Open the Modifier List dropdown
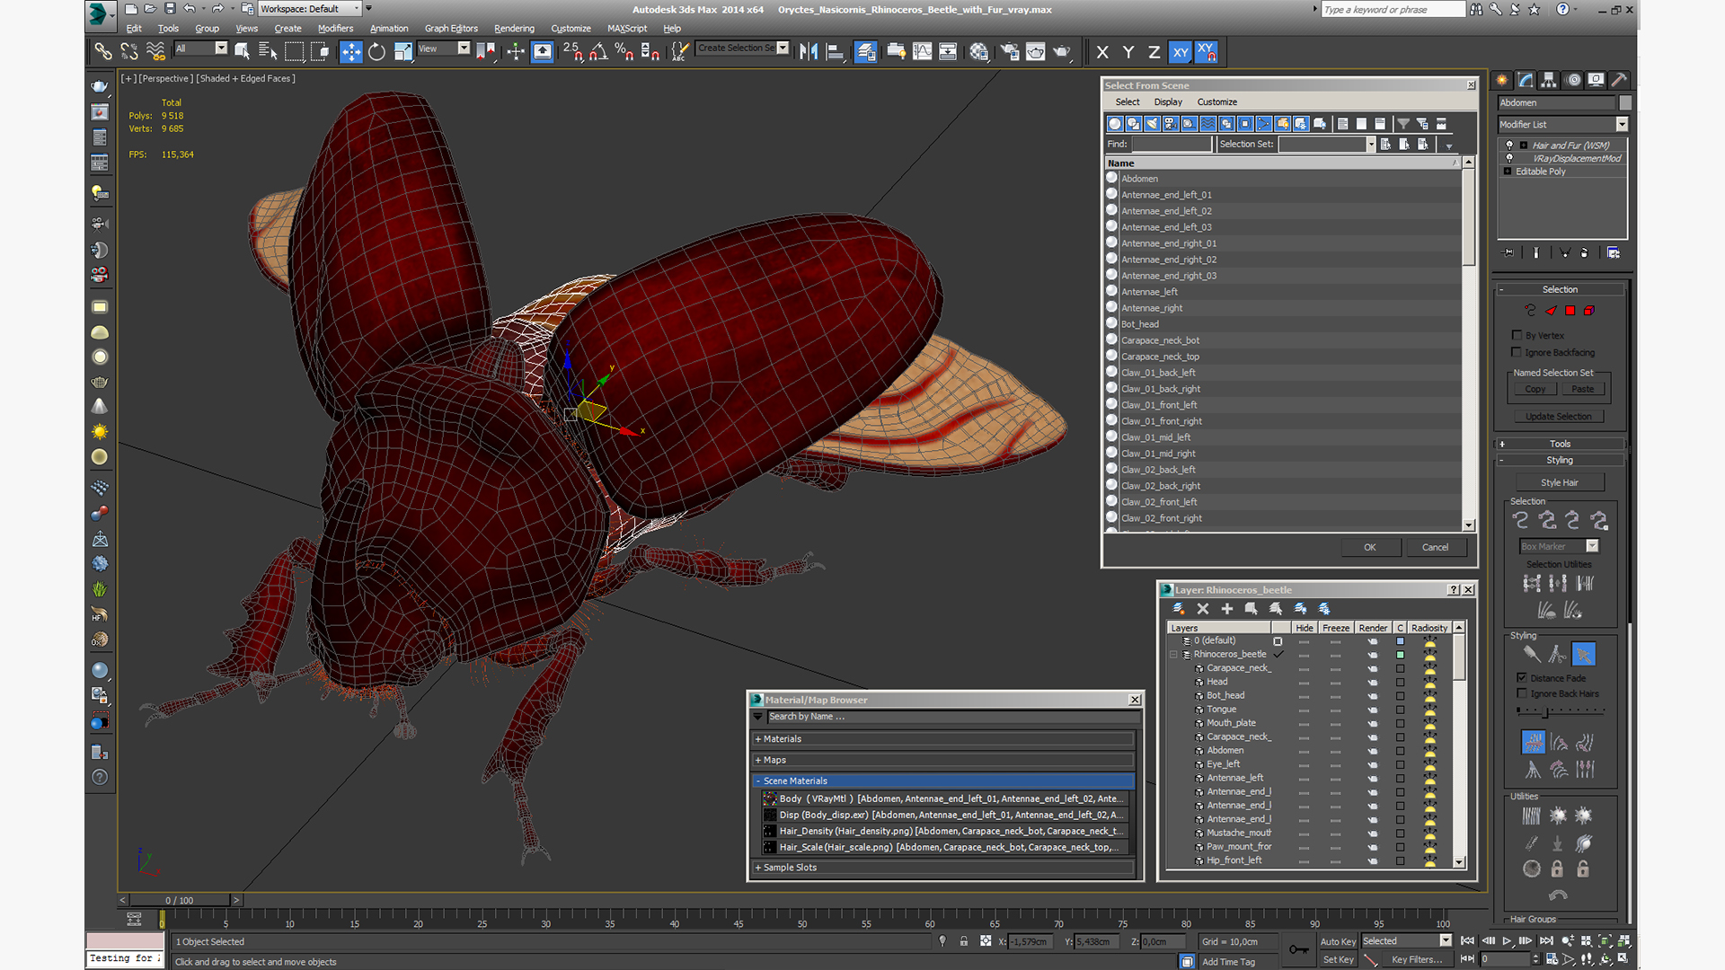 [x=1622, y=124]
